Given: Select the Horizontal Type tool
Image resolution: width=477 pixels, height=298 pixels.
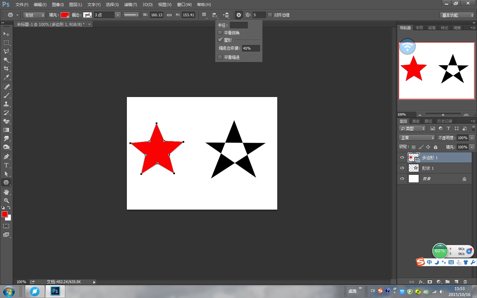Looking at the screenshot, I should click(x=6, y=165).
